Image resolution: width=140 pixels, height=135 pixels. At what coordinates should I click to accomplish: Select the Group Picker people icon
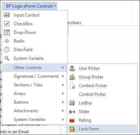coord(72,77)
